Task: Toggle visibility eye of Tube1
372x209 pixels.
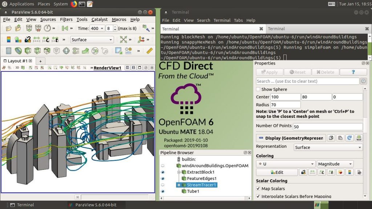Action: click(163, 192)
